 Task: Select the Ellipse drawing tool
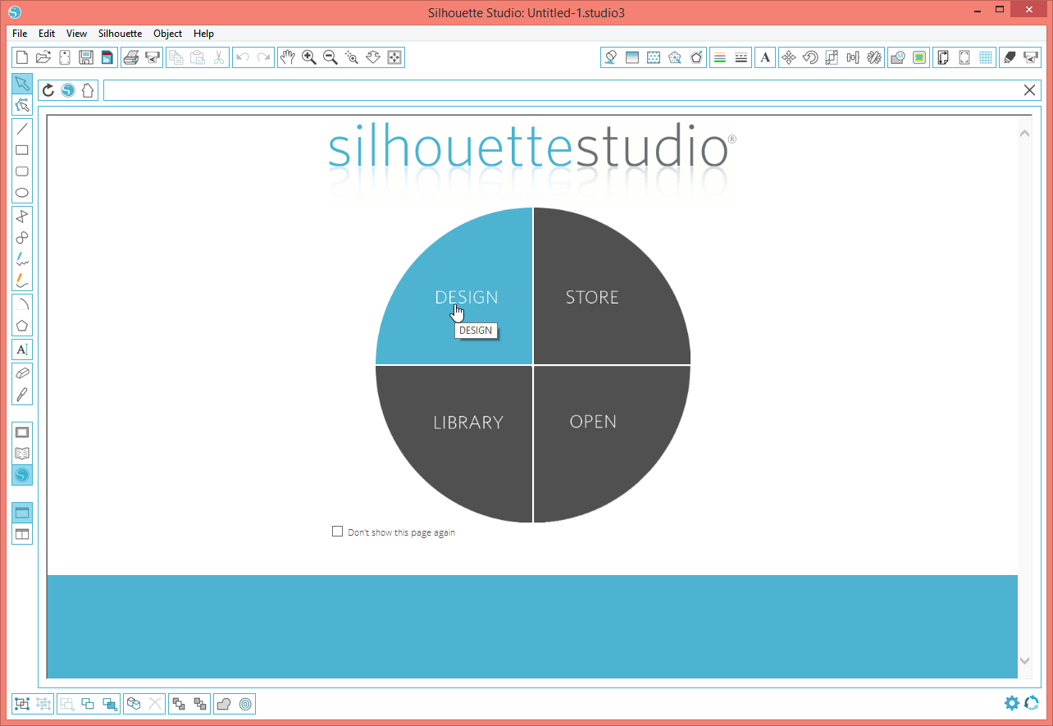click(x=22, y=192)
